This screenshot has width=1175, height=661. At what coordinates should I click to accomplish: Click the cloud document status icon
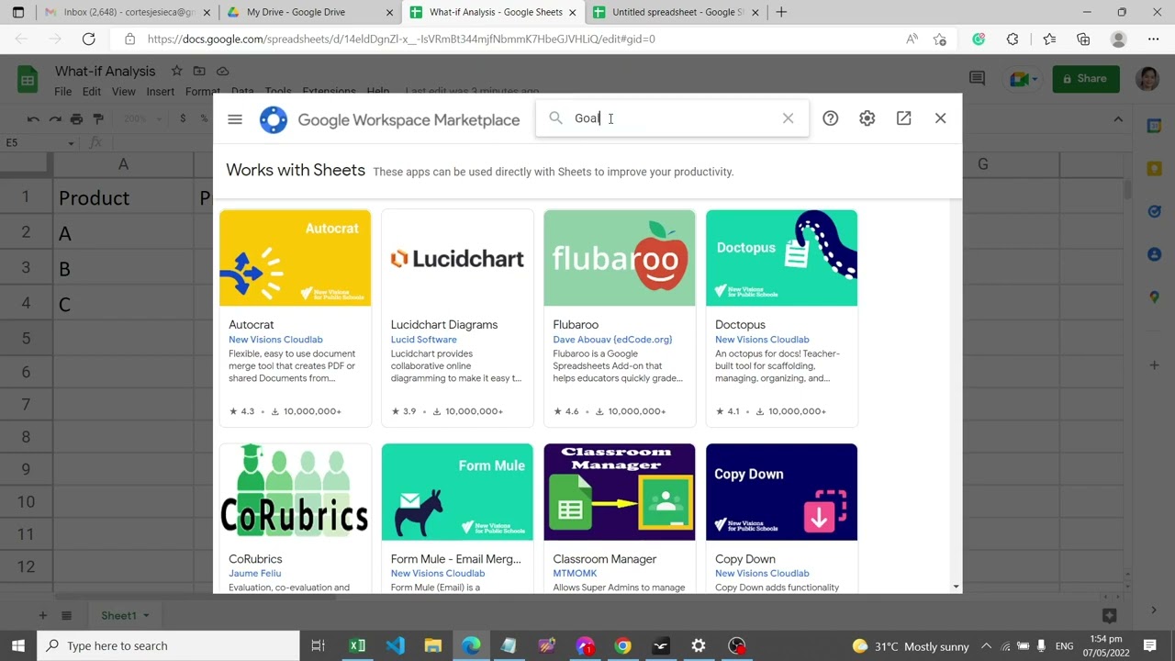222,71
